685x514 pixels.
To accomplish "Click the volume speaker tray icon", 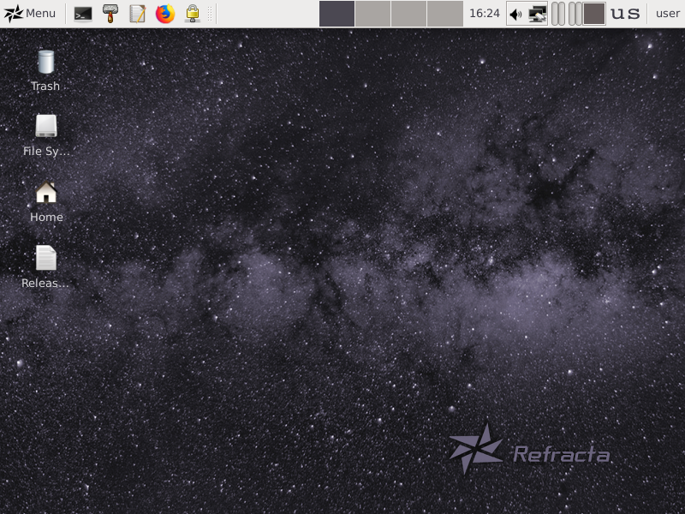I will click(516, 14).
